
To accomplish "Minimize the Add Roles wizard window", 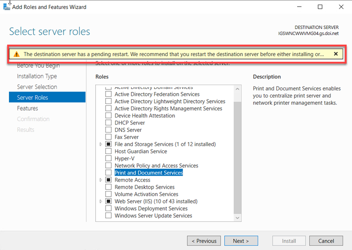I will pos(298,7).
